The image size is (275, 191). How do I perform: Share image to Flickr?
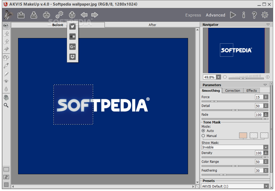click(72, 37)
